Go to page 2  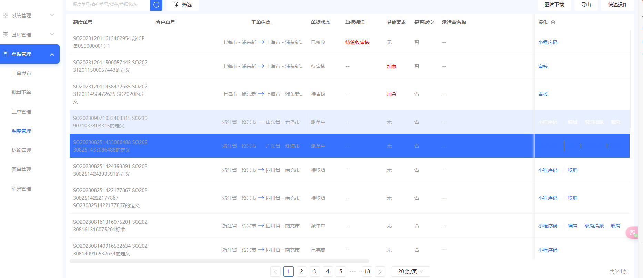pos(302,271)
